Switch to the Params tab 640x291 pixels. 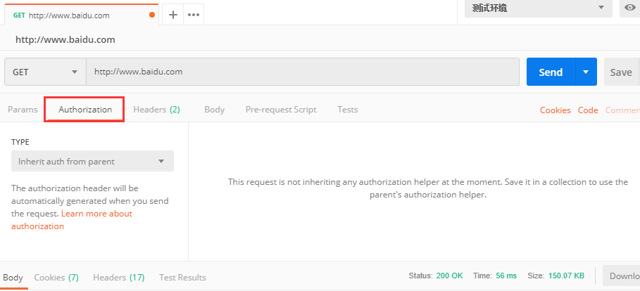click(x=23, y=109)
